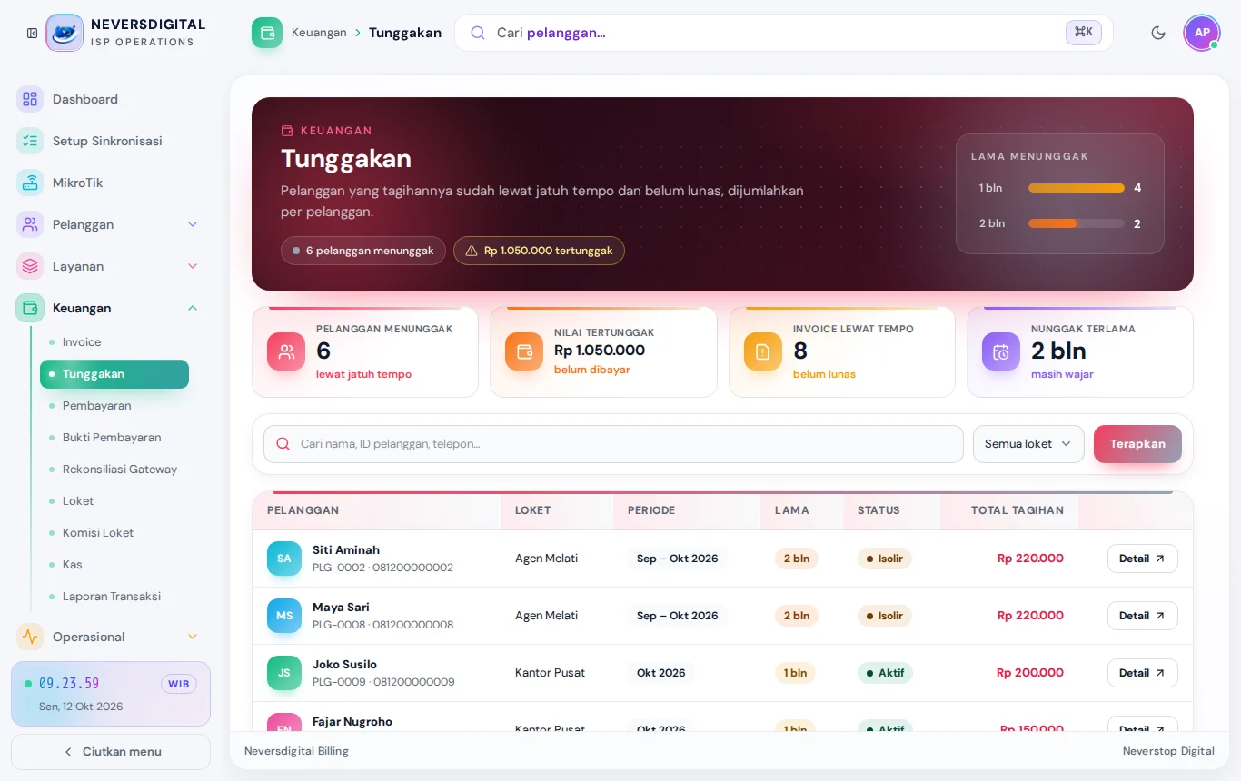Click the MS avatar for Maya Sari
The width and height of the screenshot is (1241, 781).
[x=284, y=616]
